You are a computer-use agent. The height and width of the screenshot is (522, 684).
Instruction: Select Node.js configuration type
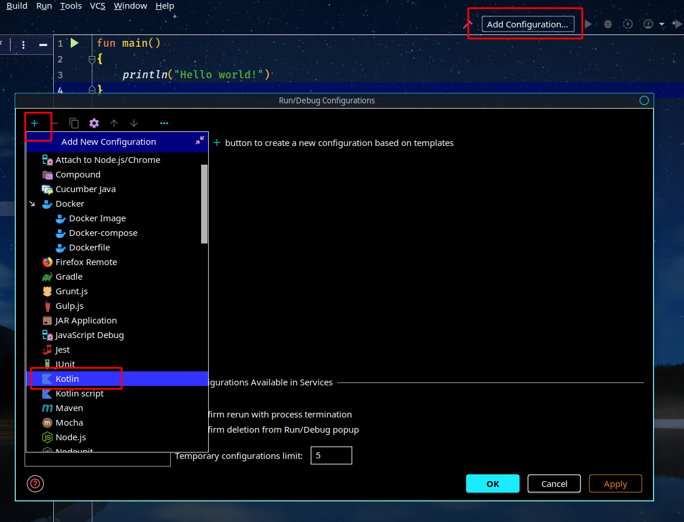(117, 437)
